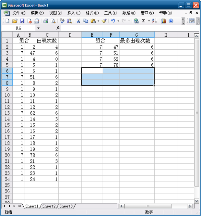Paste with the clipboard icon
201x216 pixels.
coord(93,21)
